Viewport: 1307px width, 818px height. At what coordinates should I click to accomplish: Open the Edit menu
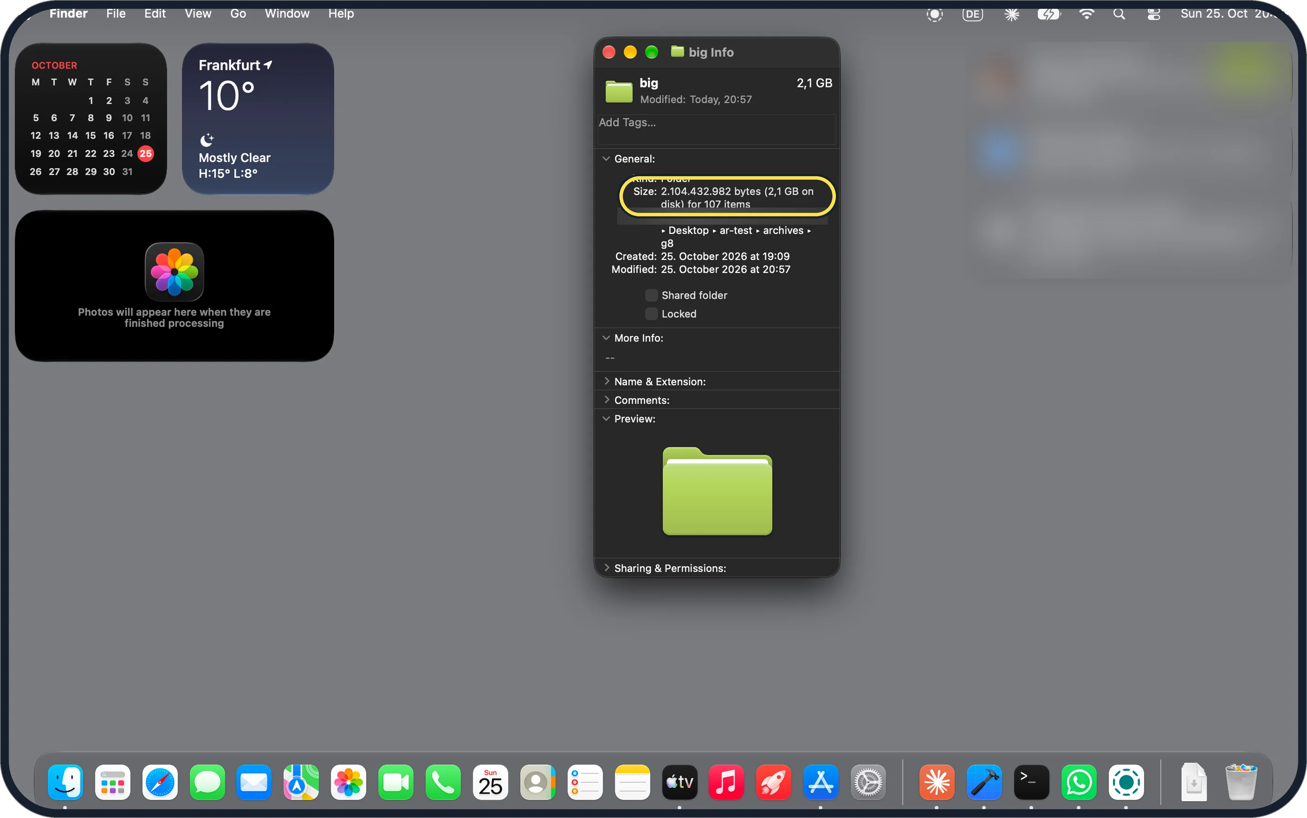pos(155,13)
